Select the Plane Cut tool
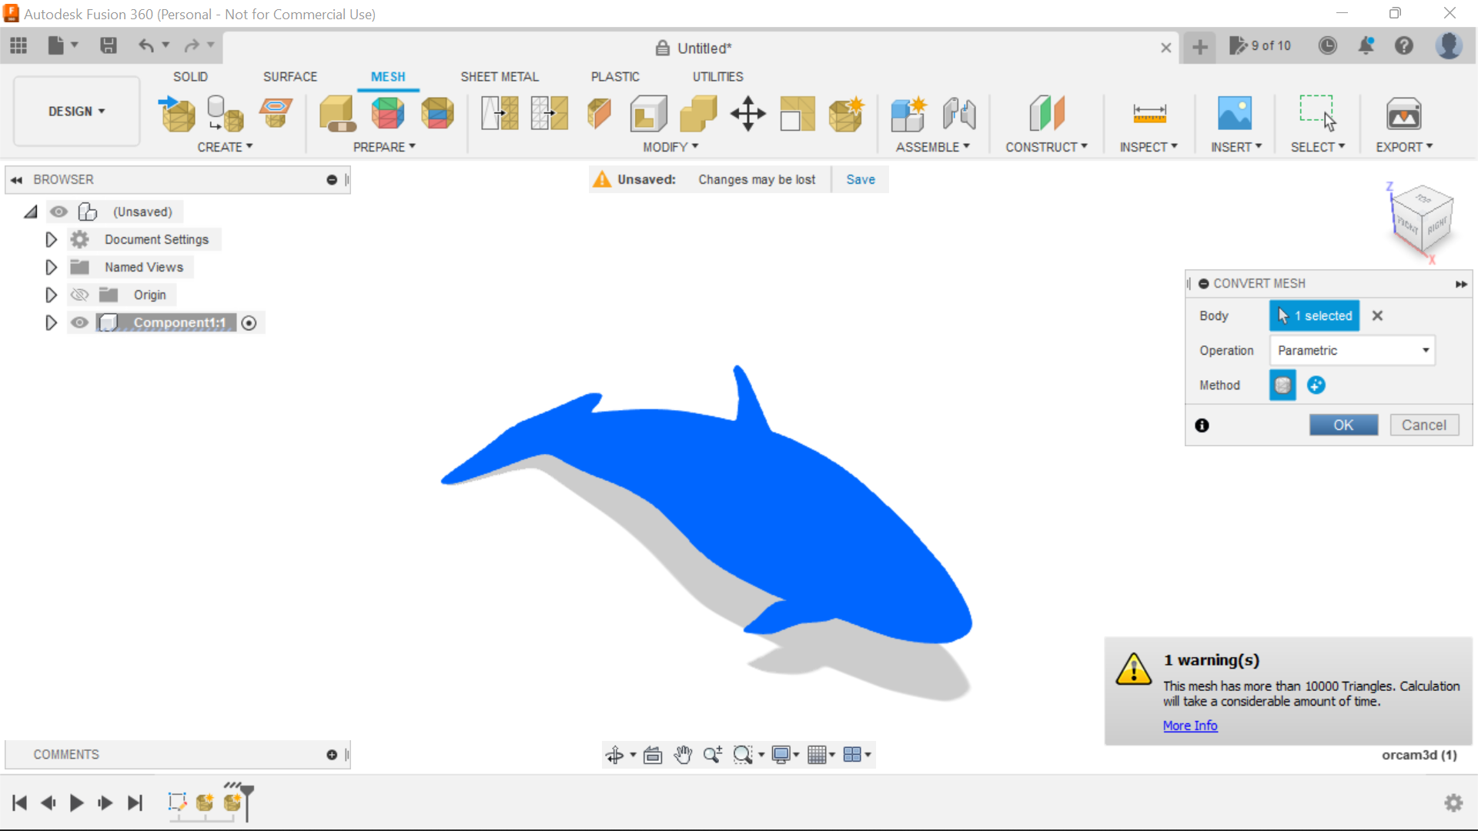This screenshot has height=831, width=1478. click(599, 113)
